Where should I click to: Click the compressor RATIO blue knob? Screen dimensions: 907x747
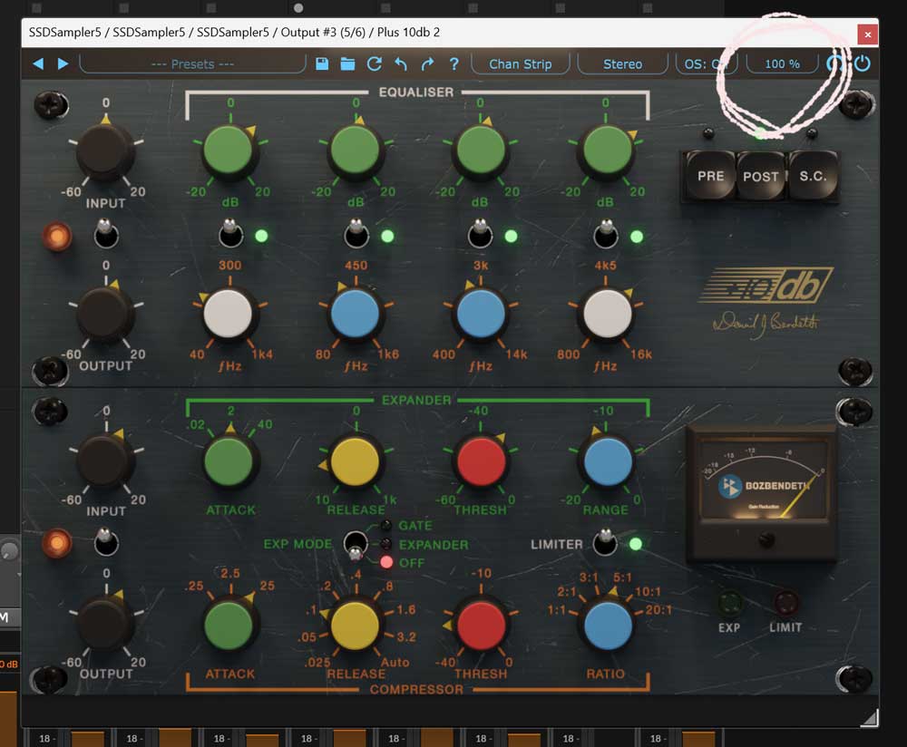click(x=607, y=625)
